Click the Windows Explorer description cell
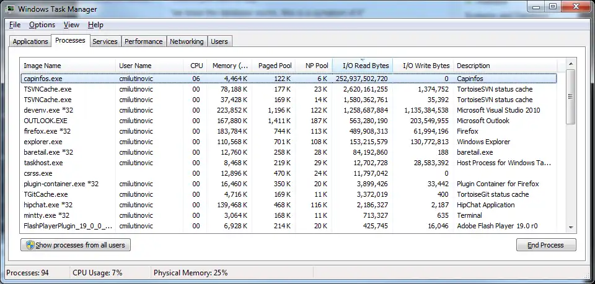The width and height of the screenshot is (595, 284). click(483, 142)
